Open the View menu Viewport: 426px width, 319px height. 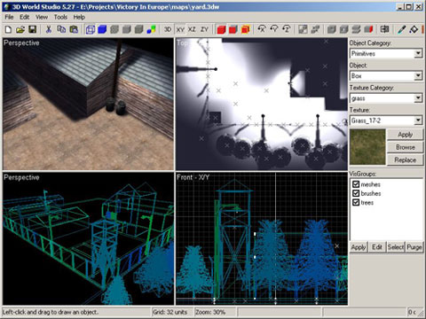[x=42, y=17]
